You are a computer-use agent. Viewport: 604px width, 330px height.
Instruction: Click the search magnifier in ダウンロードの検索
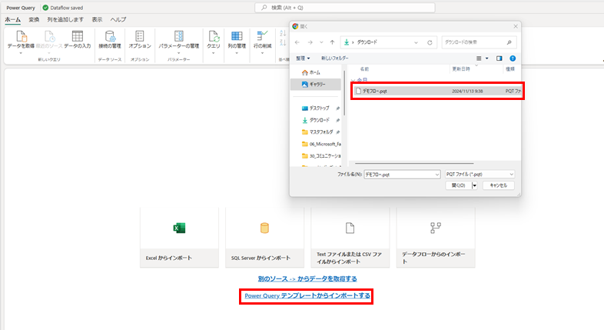[x=509, y=42]
